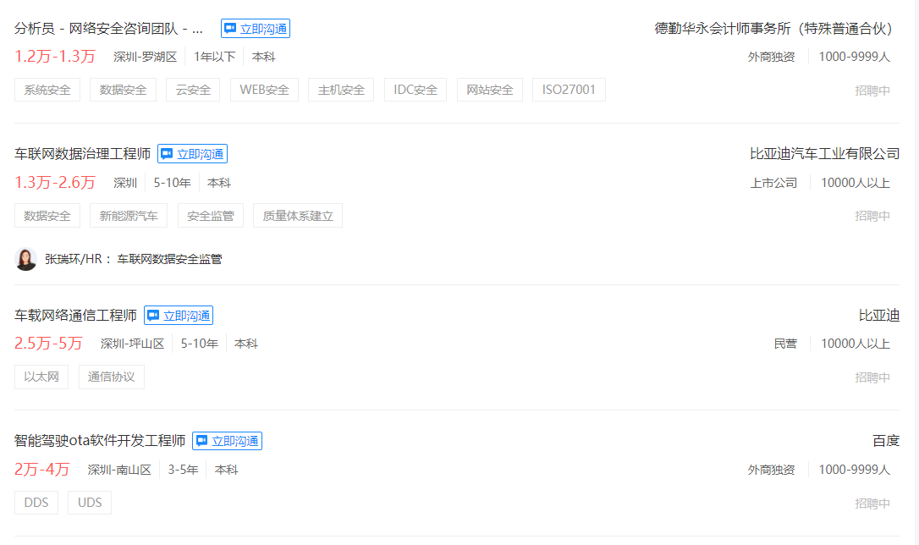Open 百度 company profile
The width and height of the screenshot is (919, 545).
click(x=885, y=441)
